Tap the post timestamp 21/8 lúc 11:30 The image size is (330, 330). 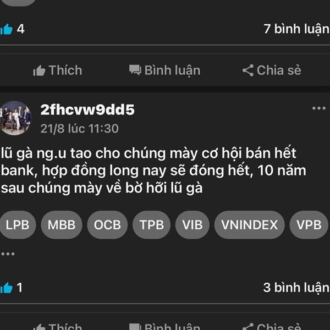[x=79, y=128]
